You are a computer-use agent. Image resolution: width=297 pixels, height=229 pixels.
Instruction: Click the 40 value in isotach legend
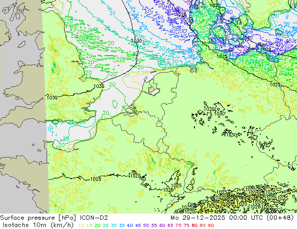point(130,225)
